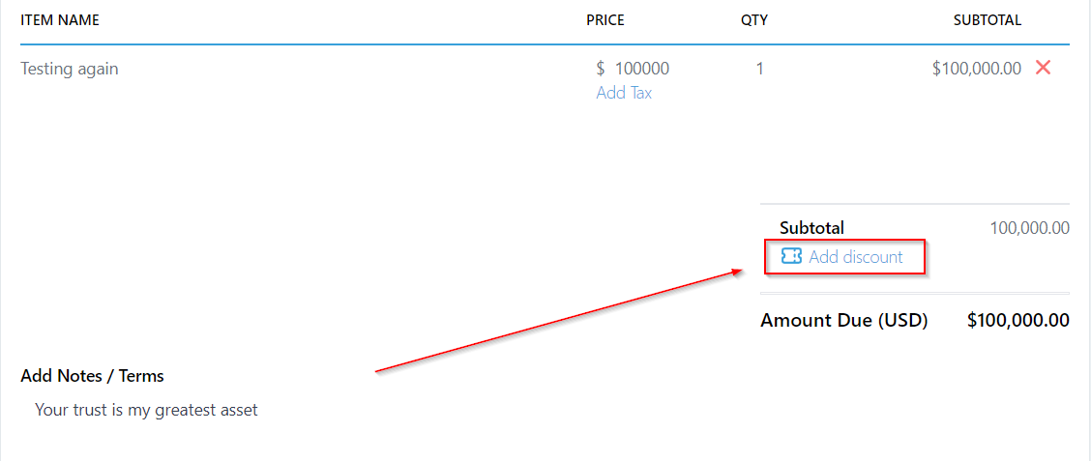Click the Add discount link
The width and height of the screenshot is (1091, 461).
855,257
